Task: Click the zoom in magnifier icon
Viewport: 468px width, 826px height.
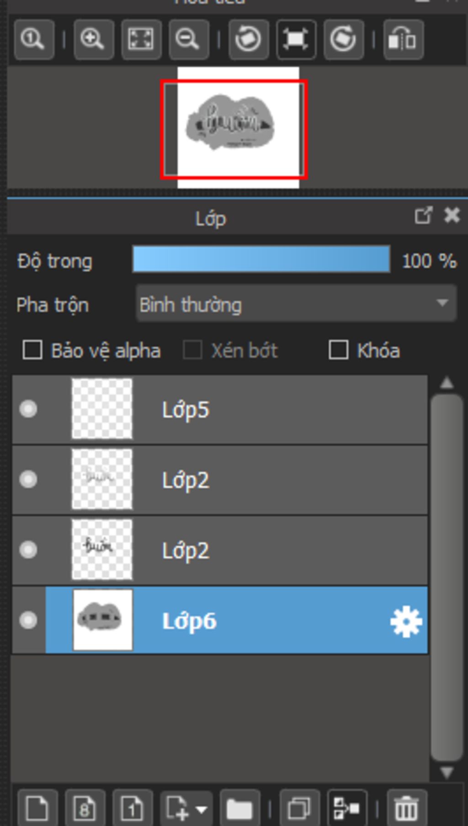Action: (93, 40)
